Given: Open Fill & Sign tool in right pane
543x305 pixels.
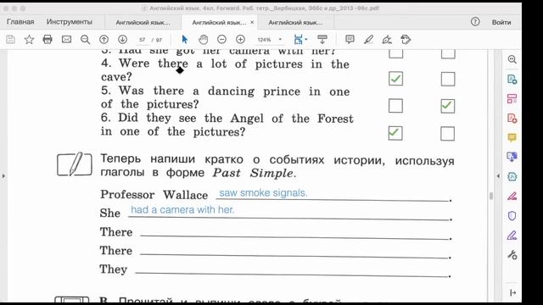Looking at the screenshot, I should coord(512,196).
